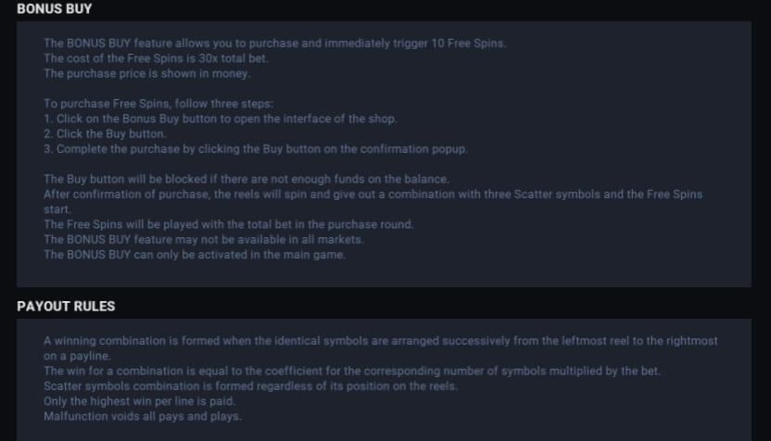The width and height of the screenshot is (771, 441).
Task: Click the coefficient multiplied by the bet line
Action: click(351, 372)
